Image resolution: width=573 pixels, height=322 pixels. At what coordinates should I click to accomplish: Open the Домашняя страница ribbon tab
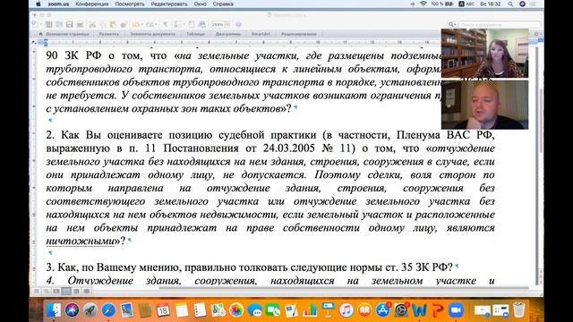click(67, 34)
